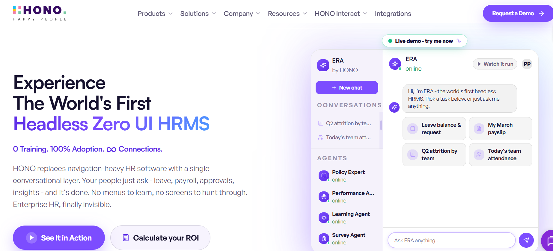Click the ERA icon beside the greeting message

click(394, 107)
